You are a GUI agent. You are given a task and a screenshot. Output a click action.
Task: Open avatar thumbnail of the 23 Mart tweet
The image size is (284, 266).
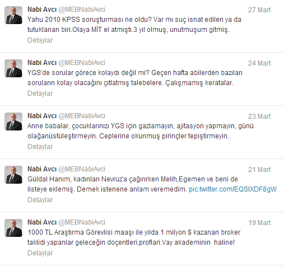coord(13,122)
